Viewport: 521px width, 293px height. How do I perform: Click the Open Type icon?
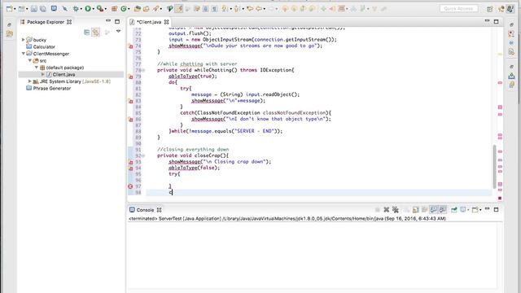(x=138, y=9)
